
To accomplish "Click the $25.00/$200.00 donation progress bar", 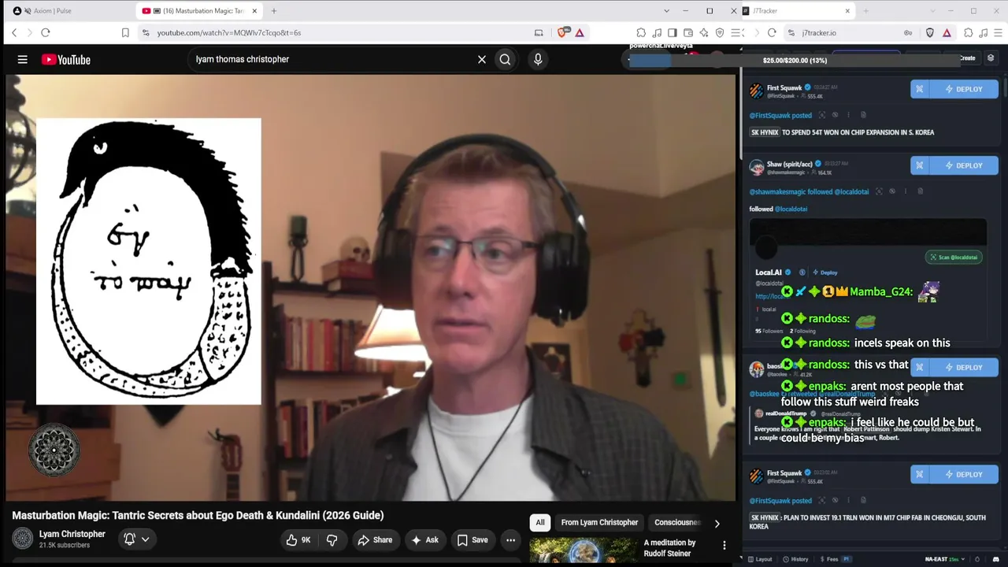I will pyautogui.click(x=795, y=61).
